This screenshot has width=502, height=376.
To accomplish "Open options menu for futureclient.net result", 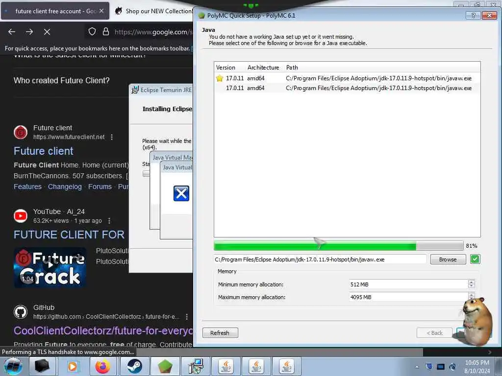I will [112, 137].
